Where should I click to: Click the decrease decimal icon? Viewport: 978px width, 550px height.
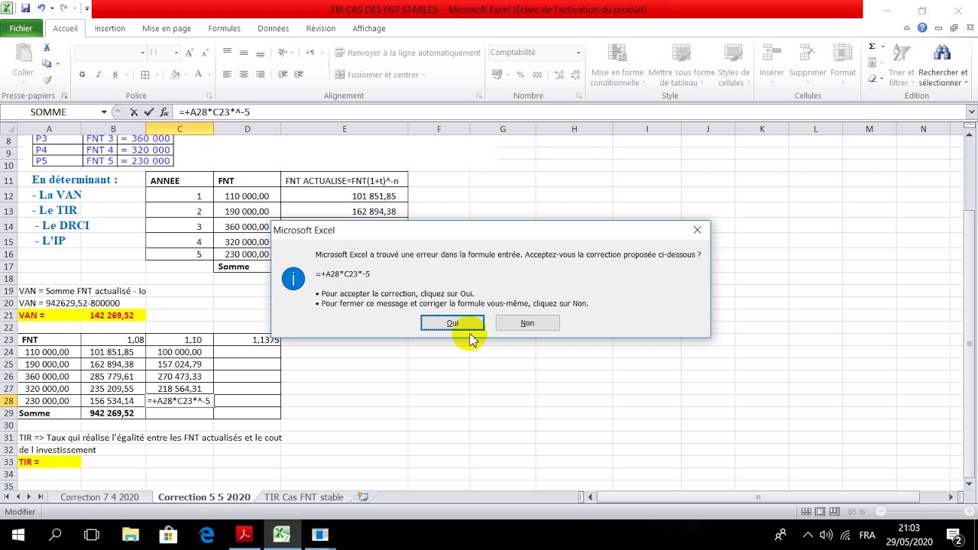tap(575, 75)
